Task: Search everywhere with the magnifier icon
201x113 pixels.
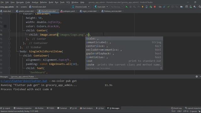Action: (200, 7)
